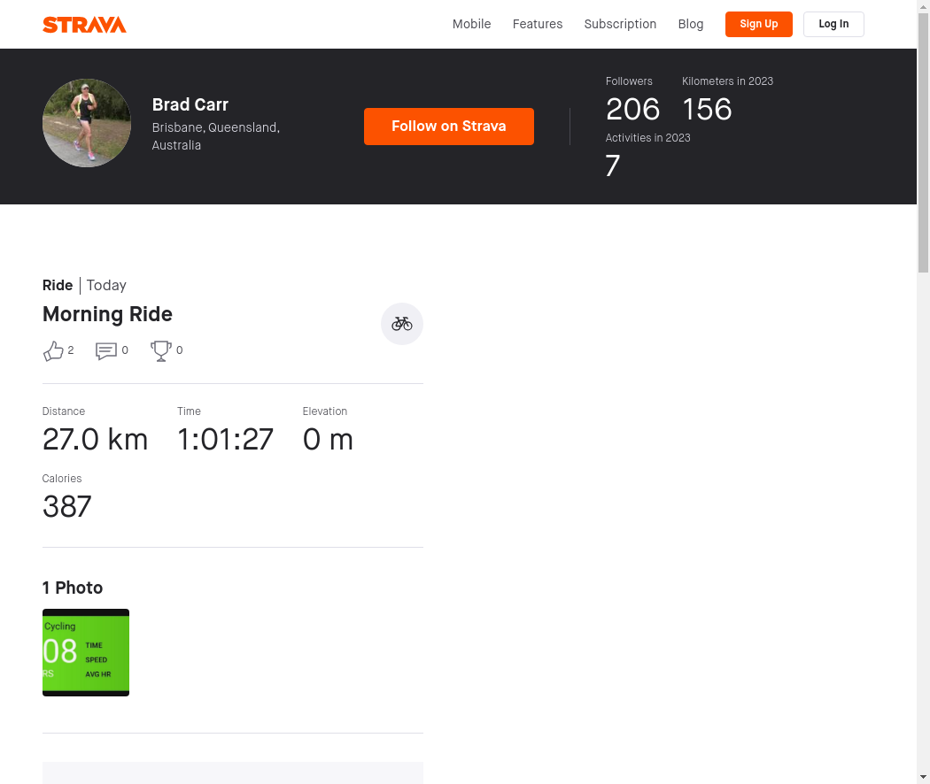
Task: Give kudos with the thumbs-up icon
Action: point(53,350)
